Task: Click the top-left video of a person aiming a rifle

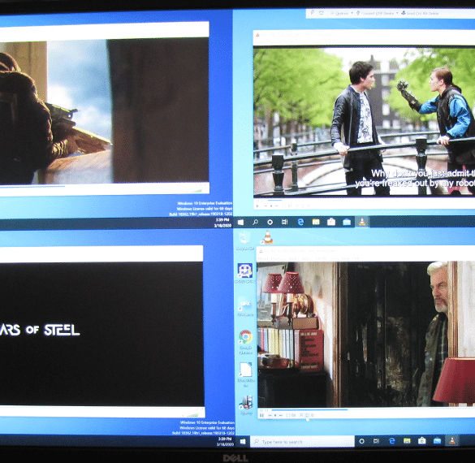Action: [104, 111]
